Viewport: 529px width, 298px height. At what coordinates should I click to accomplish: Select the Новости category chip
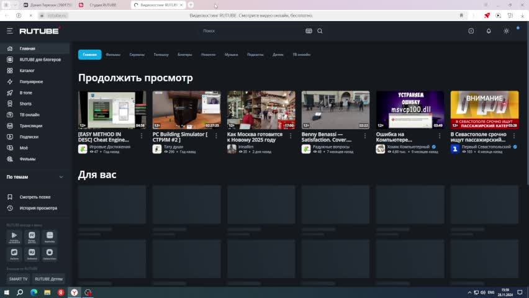(208, 55)
